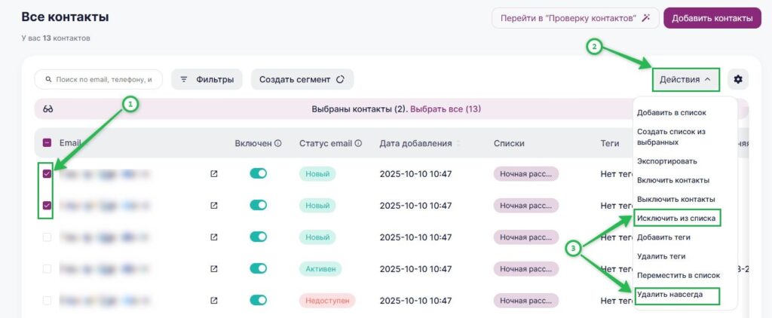Collapse the Действия dropdown
This screenshot has height=318, width=772.
686,79
